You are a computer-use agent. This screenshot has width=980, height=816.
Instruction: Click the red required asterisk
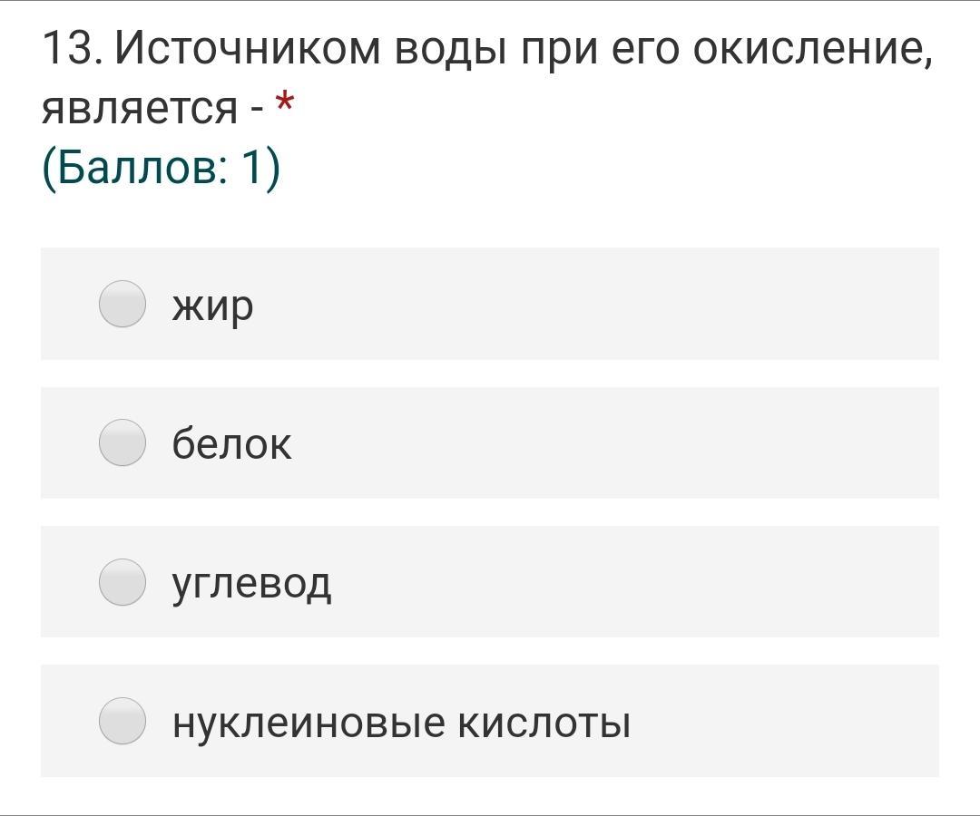(284, 103)
